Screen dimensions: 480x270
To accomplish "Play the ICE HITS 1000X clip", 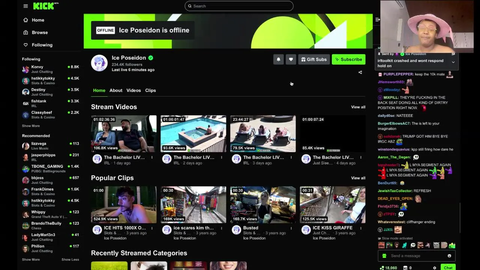I will (124, 204).
